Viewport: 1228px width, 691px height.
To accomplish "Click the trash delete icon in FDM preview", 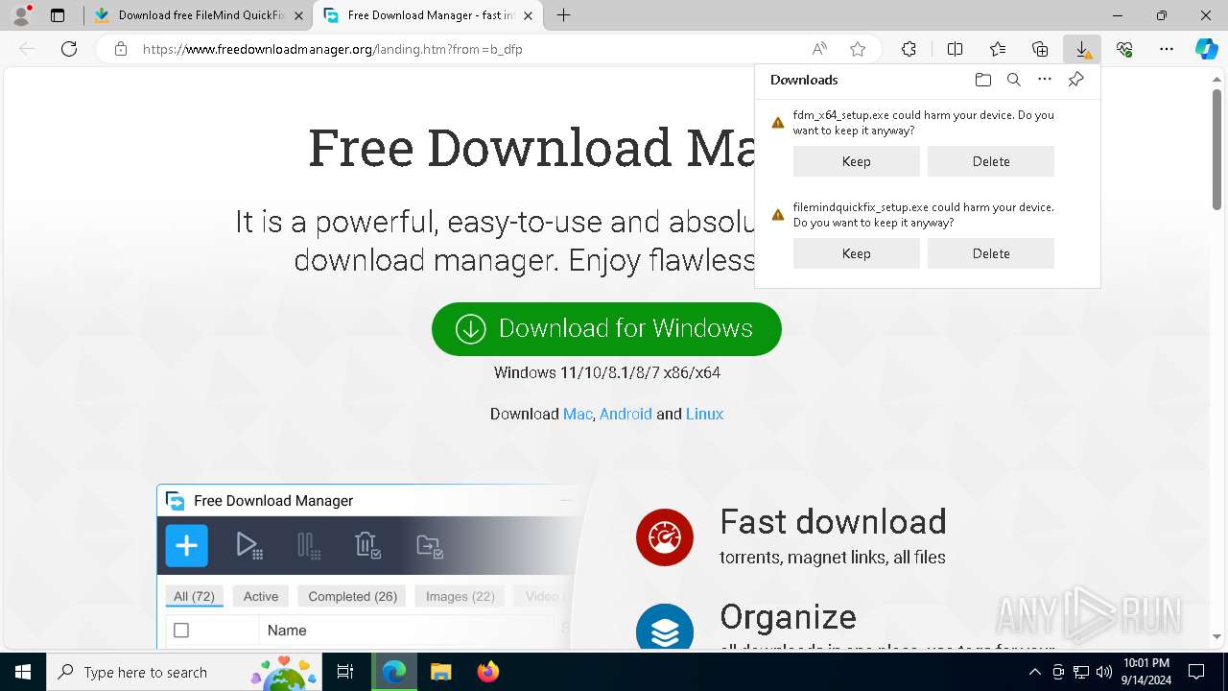I will tap(368, 546).
